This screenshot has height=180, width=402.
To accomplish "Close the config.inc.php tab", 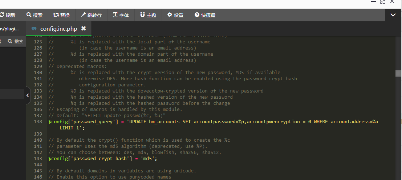I will click(x=83, y=29).
